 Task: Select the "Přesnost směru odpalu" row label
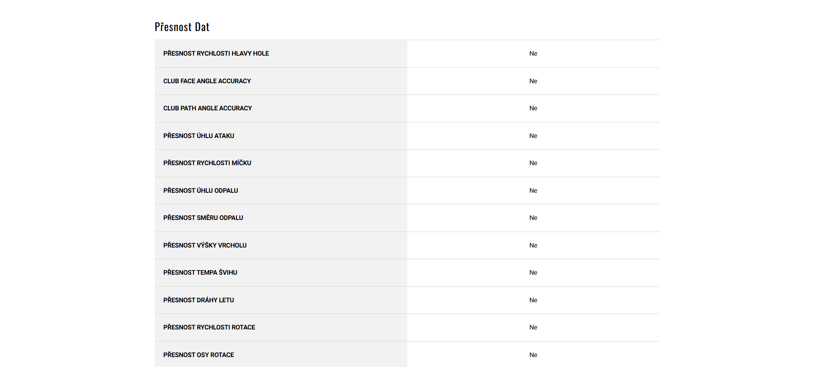click(203, 218)
